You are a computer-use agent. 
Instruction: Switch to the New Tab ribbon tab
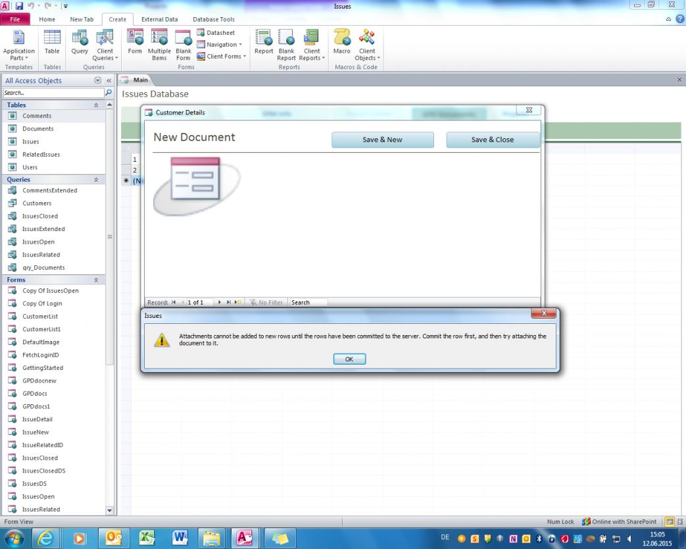pyautogui.click(x=82, y=19)
